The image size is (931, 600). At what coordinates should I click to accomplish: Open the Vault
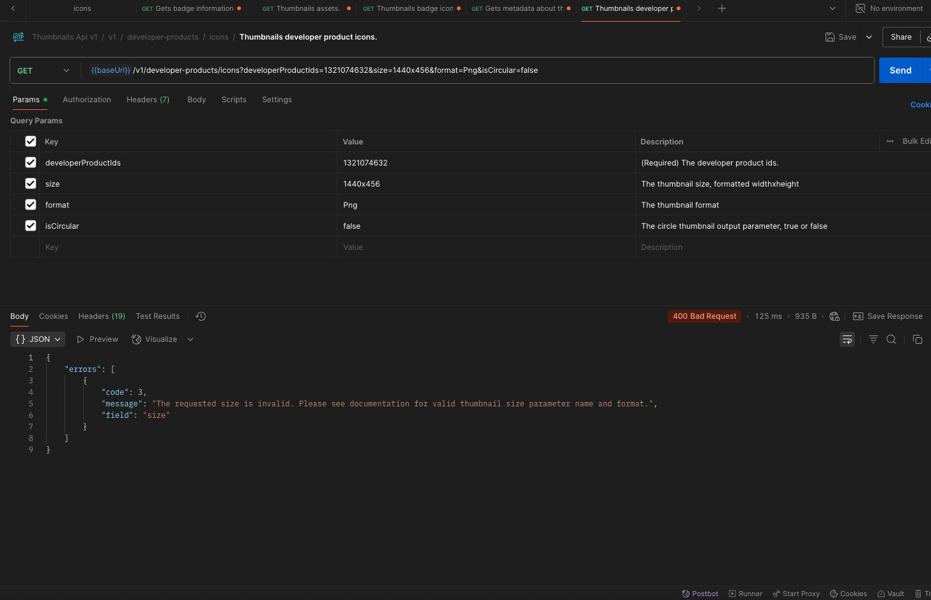tap(890, 593)
